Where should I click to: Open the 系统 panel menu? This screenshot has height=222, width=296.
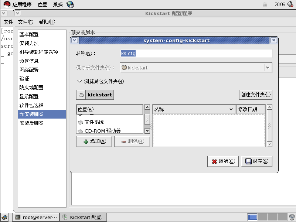58,4
